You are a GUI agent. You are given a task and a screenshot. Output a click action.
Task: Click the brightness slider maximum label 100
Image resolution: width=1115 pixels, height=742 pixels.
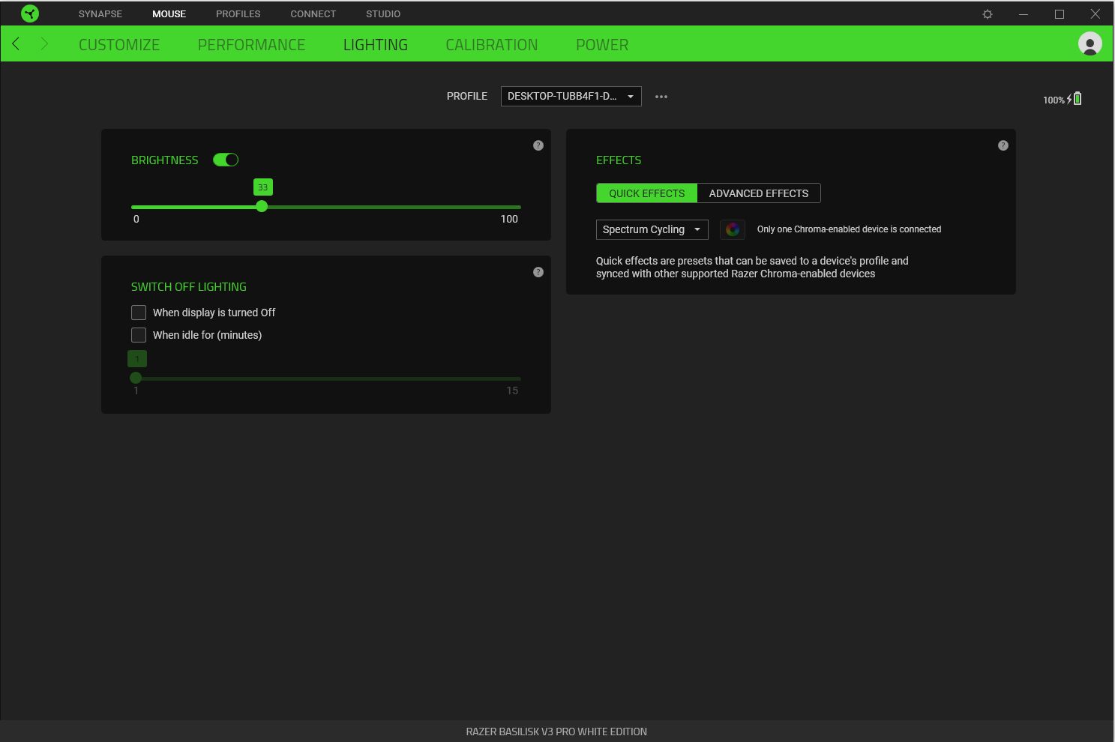(509, 219)
